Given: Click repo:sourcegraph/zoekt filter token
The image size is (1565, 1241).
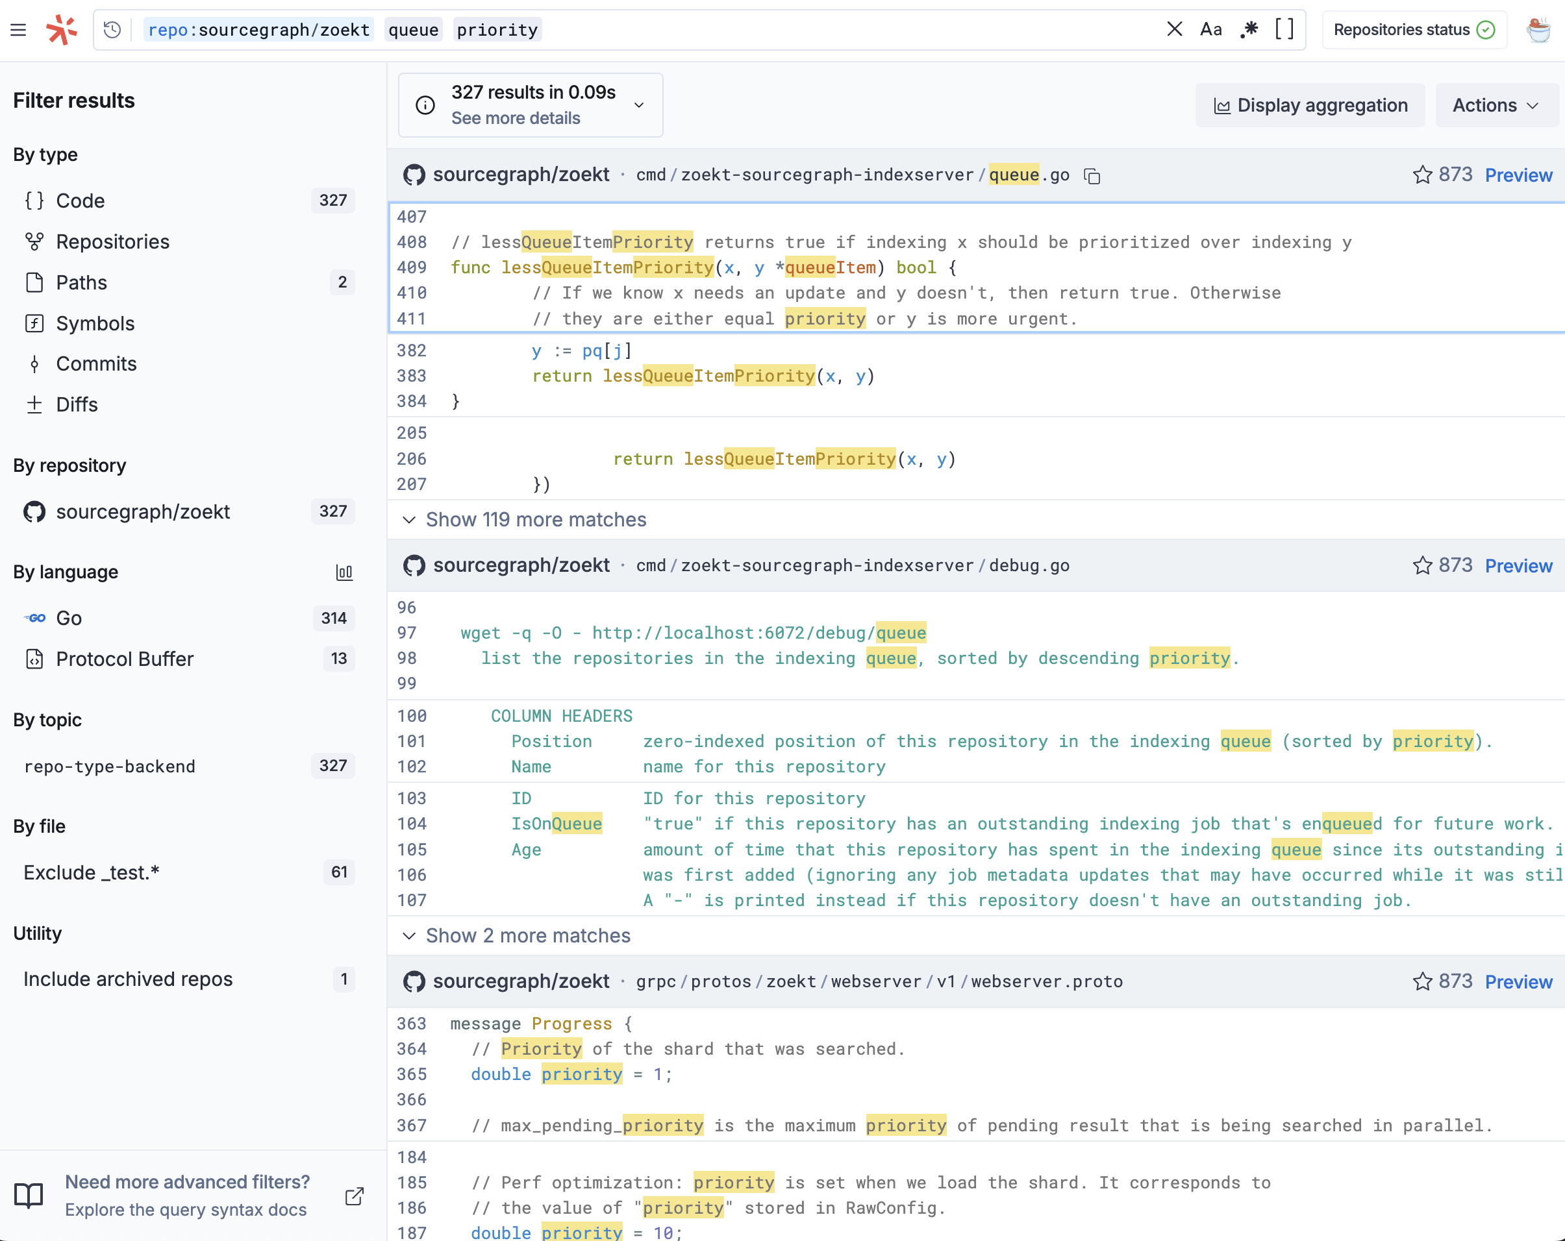Looking at the screenshot, I should pyautogui.click(x=258, y=30).
